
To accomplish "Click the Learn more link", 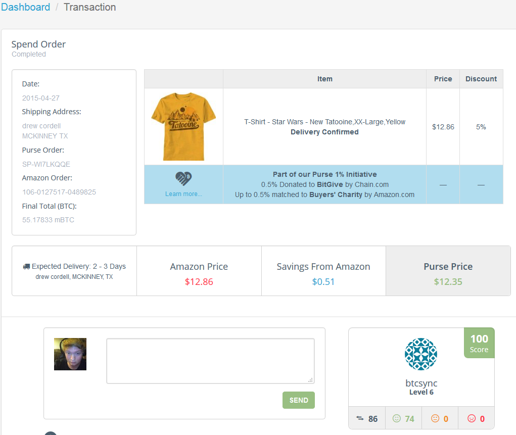I will point(183,194).
